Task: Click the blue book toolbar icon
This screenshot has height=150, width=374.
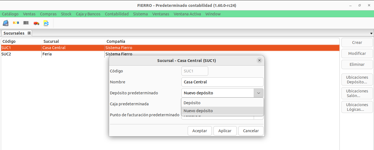Action: click(5, 23)
